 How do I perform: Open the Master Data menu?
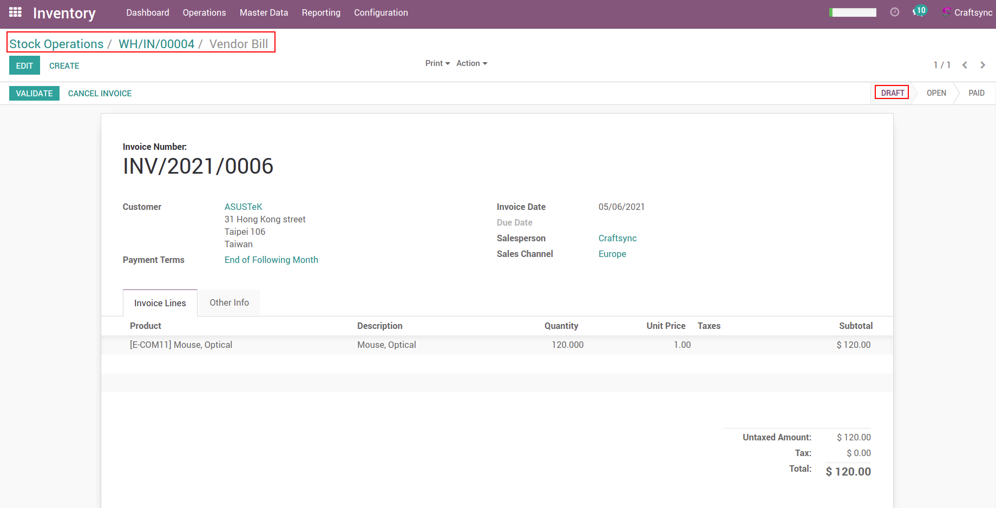[264, 12]
